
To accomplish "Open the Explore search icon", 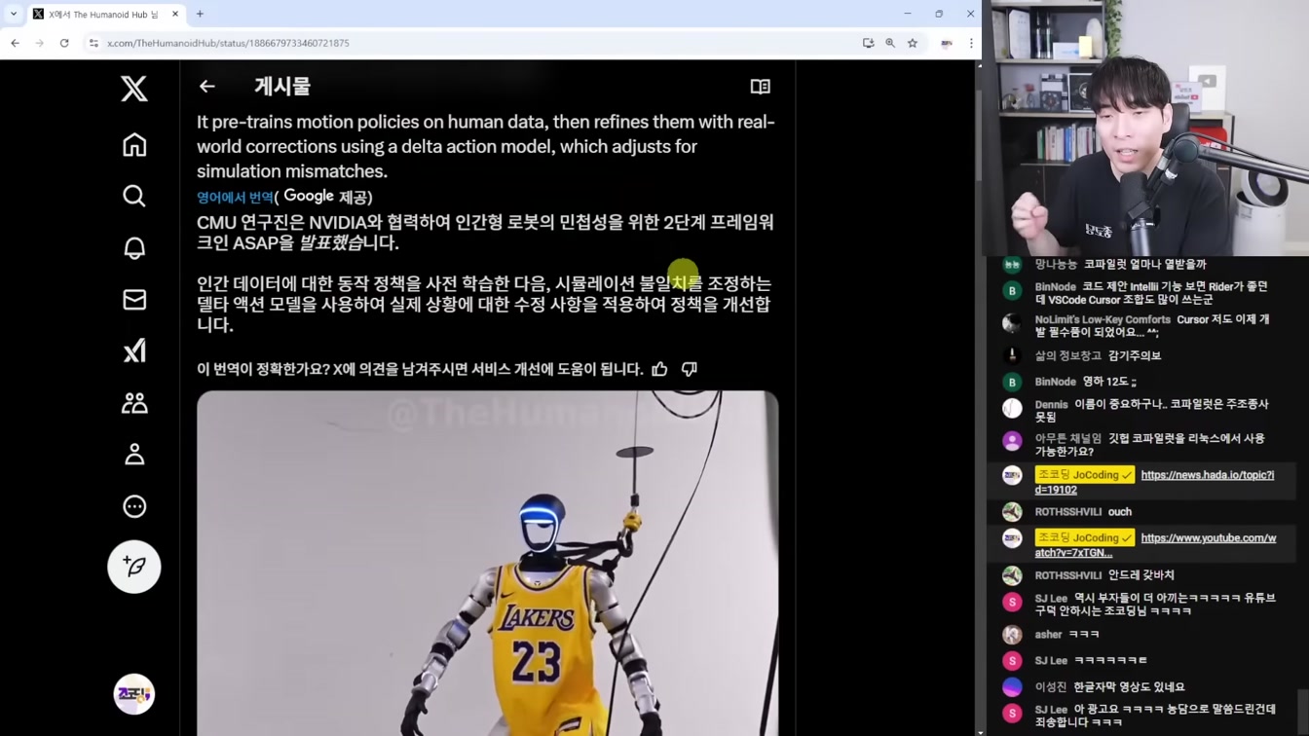I will point(134,197).
